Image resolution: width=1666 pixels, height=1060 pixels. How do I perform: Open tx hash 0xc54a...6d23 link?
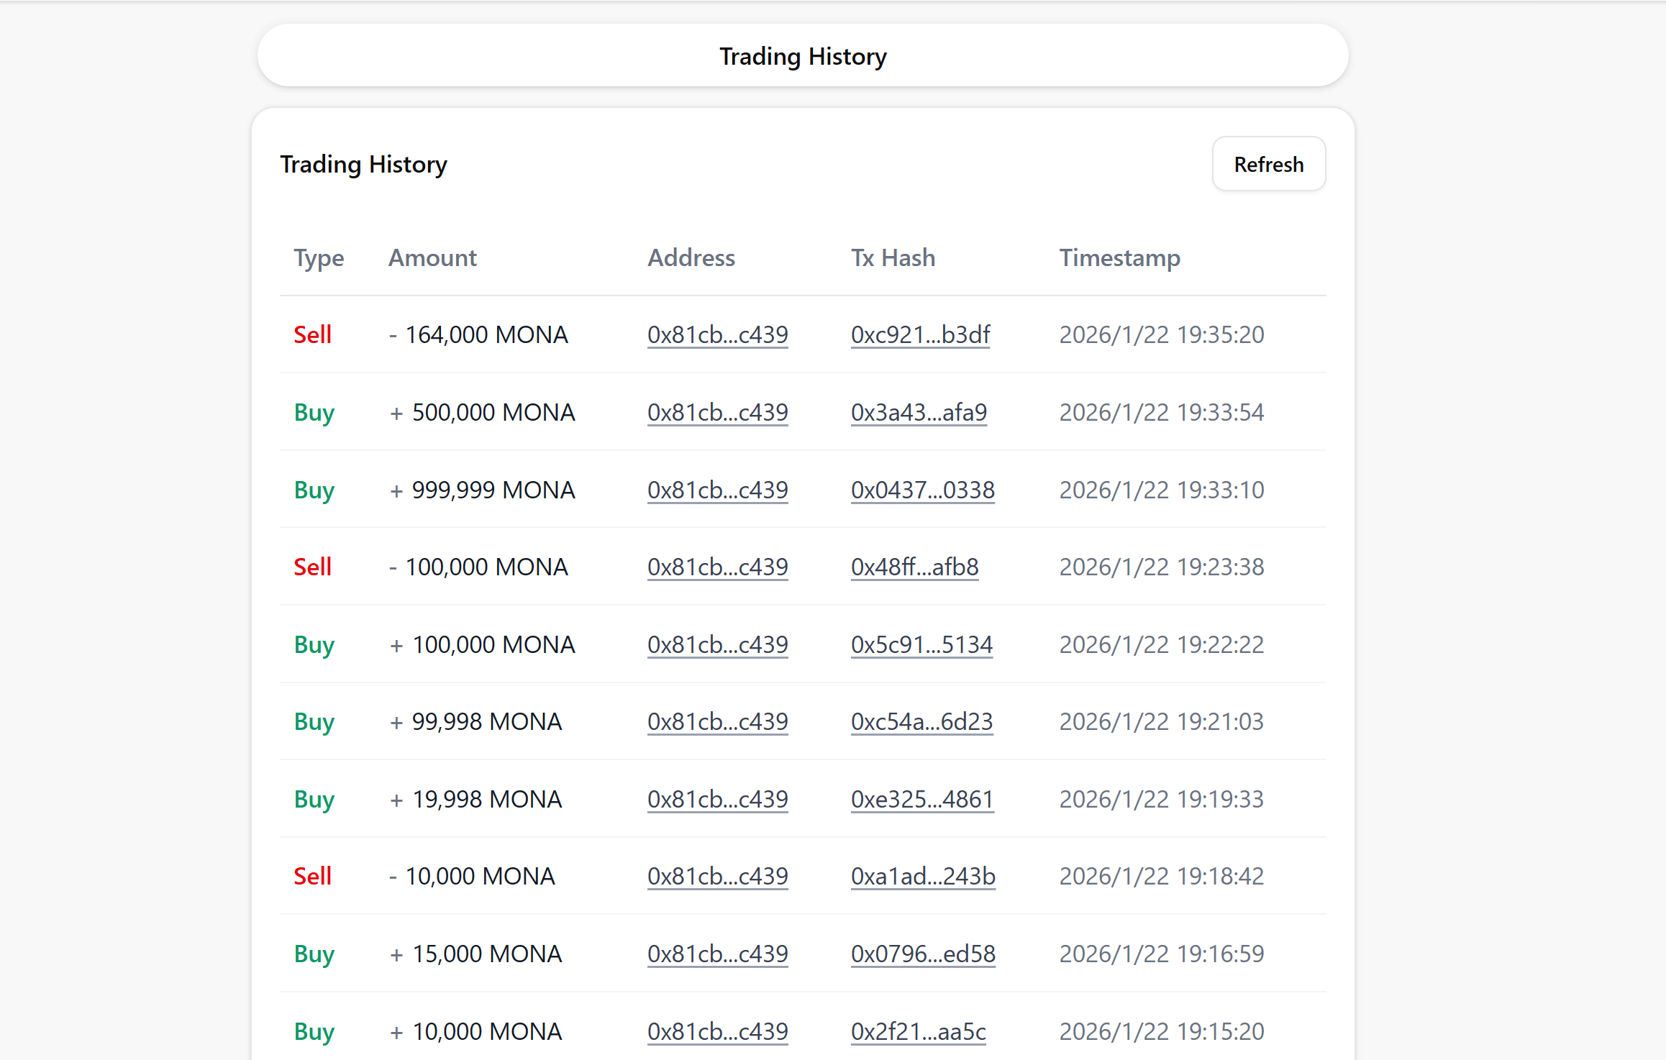(x=921, y=721)
